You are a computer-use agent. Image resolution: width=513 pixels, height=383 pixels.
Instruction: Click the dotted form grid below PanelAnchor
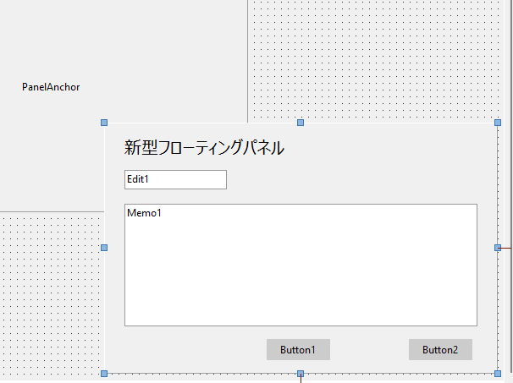51,296
